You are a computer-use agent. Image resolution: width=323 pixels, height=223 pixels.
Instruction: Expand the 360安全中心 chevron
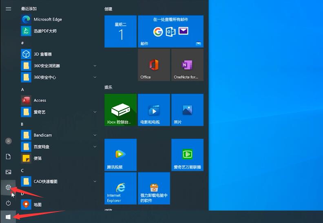(x=95, y=77)
